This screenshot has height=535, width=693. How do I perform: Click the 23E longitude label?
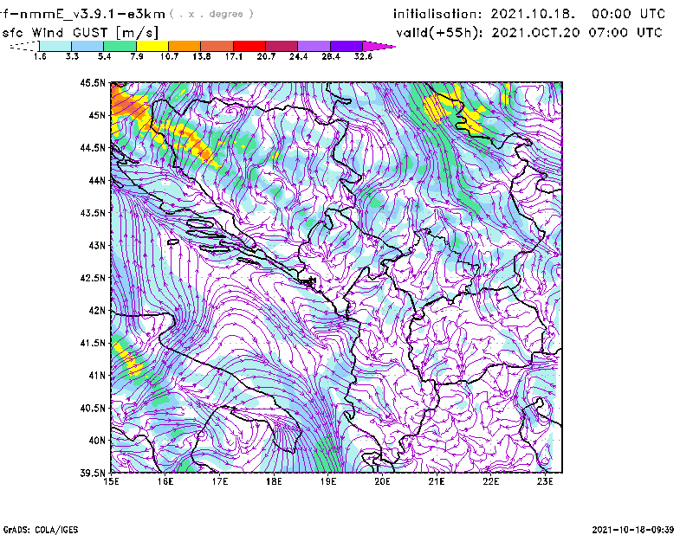pyautogui.click(x=545, y=481)
